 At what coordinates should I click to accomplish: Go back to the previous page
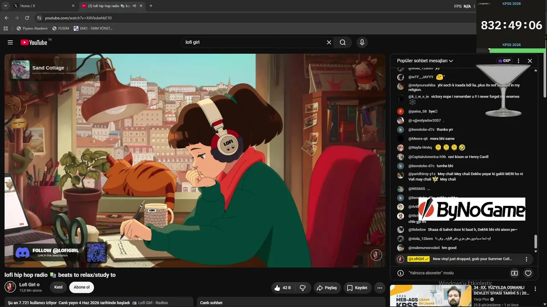(x=6, y=18)
